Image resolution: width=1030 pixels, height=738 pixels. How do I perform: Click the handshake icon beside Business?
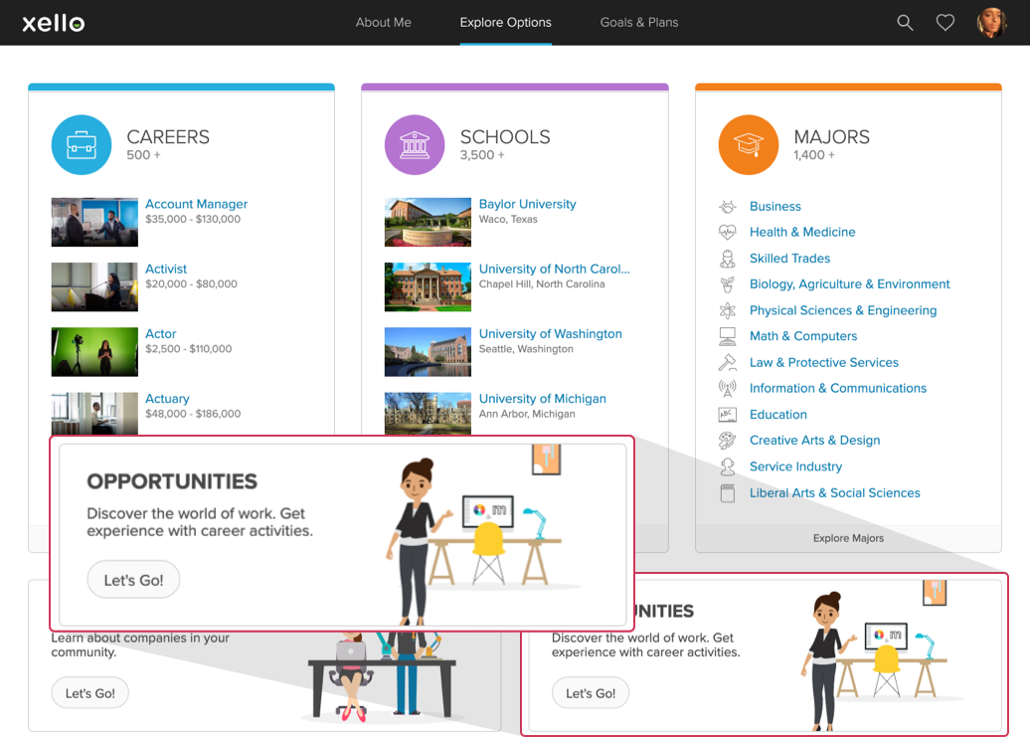pos(727,206)
